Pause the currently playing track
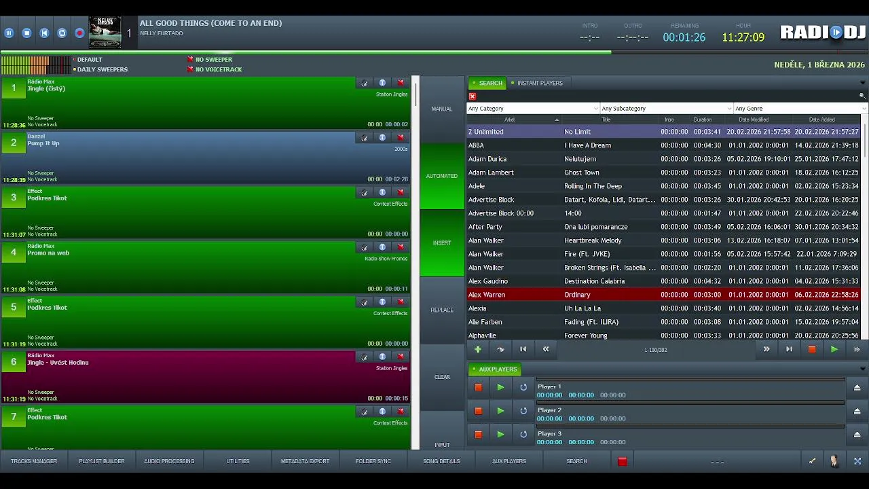This screenshot has height=489, width=869. tap(9, 33)
